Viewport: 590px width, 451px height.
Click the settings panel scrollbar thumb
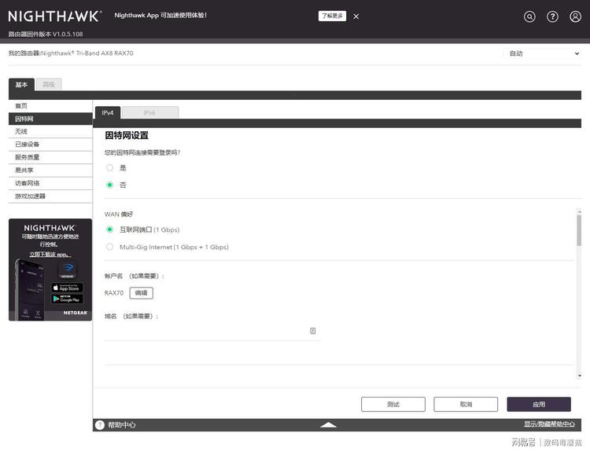coord(579,230)
